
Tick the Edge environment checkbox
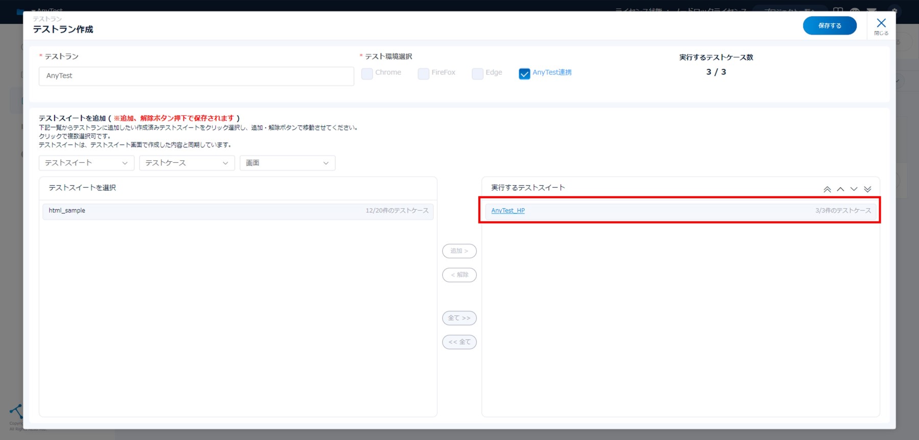(477, 74)
